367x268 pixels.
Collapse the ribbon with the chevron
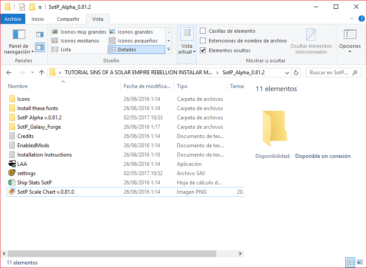pyautogui.click(x=352, y=19)
